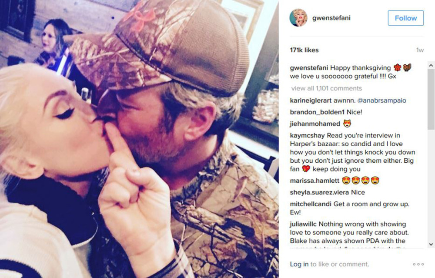
Task: Open brandon_bolden1 commenter profile
Action: (317, 112)
